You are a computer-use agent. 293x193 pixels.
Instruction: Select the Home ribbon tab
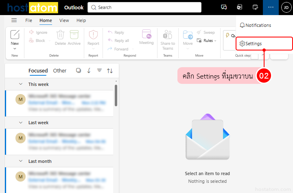pos(46,20)
